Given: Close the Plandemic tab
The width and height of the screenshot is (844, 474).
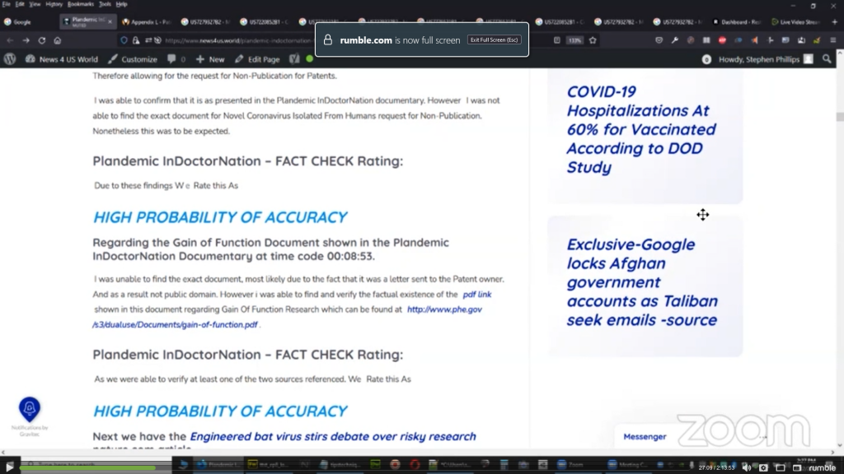Looking at the screenshot, I should tap(110, 22).
